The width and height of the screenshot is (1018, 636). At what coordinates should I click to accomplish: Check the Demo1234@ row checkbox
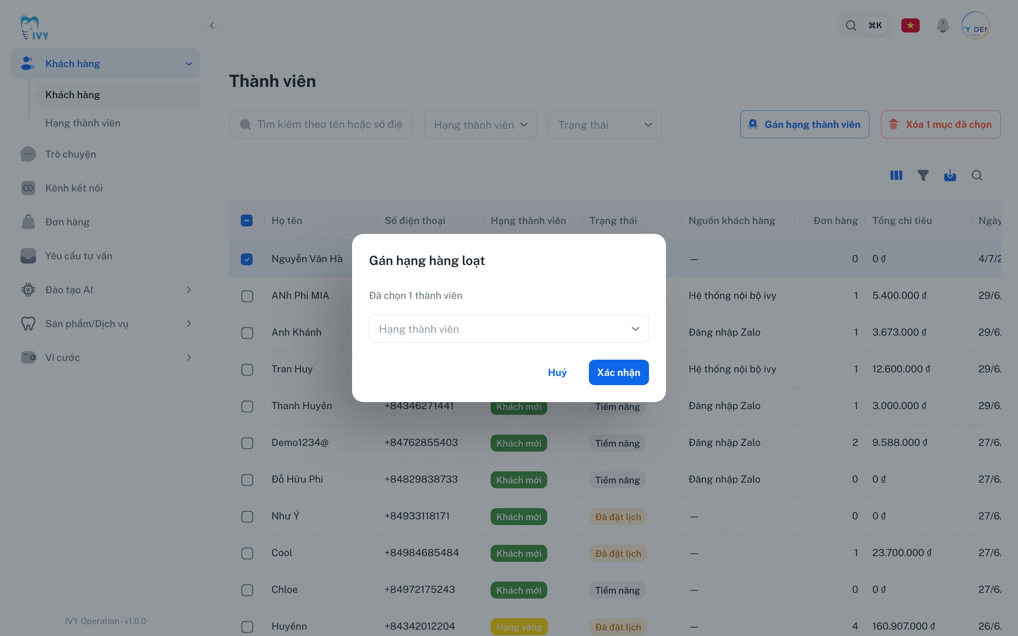(247, 443)
